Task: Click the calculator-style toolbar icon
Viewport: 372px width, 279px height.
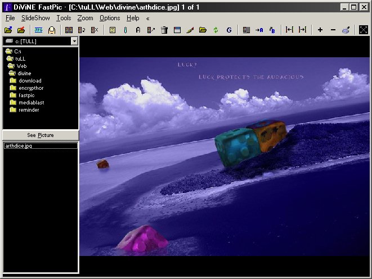Action: point(112,30)
